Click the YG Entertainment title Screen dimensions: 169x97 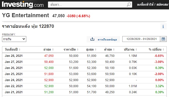point(26,15)
